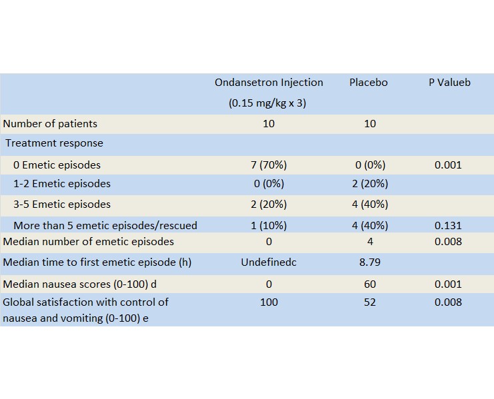The image size is (494, 399).
Task: Select More than 5 emetic episodes/rescued label
Action: click(x=105, y=225)
